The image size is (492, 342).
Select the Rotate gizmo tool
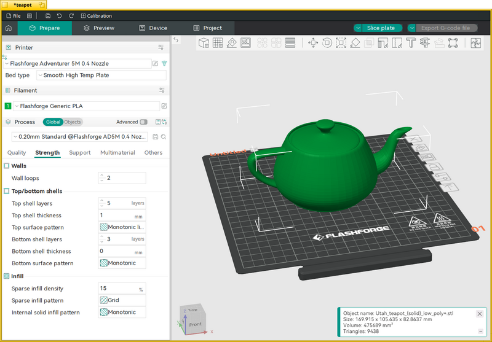pyautogui.click(x=327, y=43)
